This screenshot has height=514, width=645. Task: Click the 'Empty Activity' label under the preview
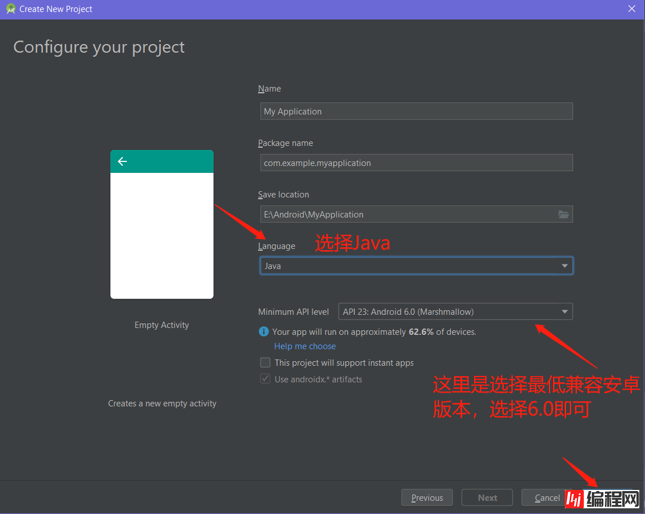pos(161,325)
